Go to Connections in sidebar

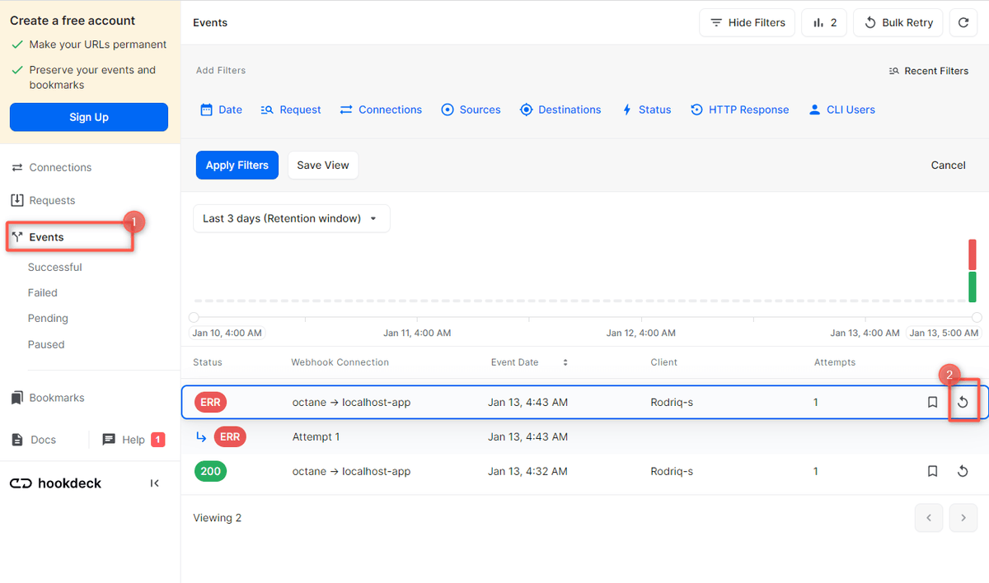coord(60,167)
